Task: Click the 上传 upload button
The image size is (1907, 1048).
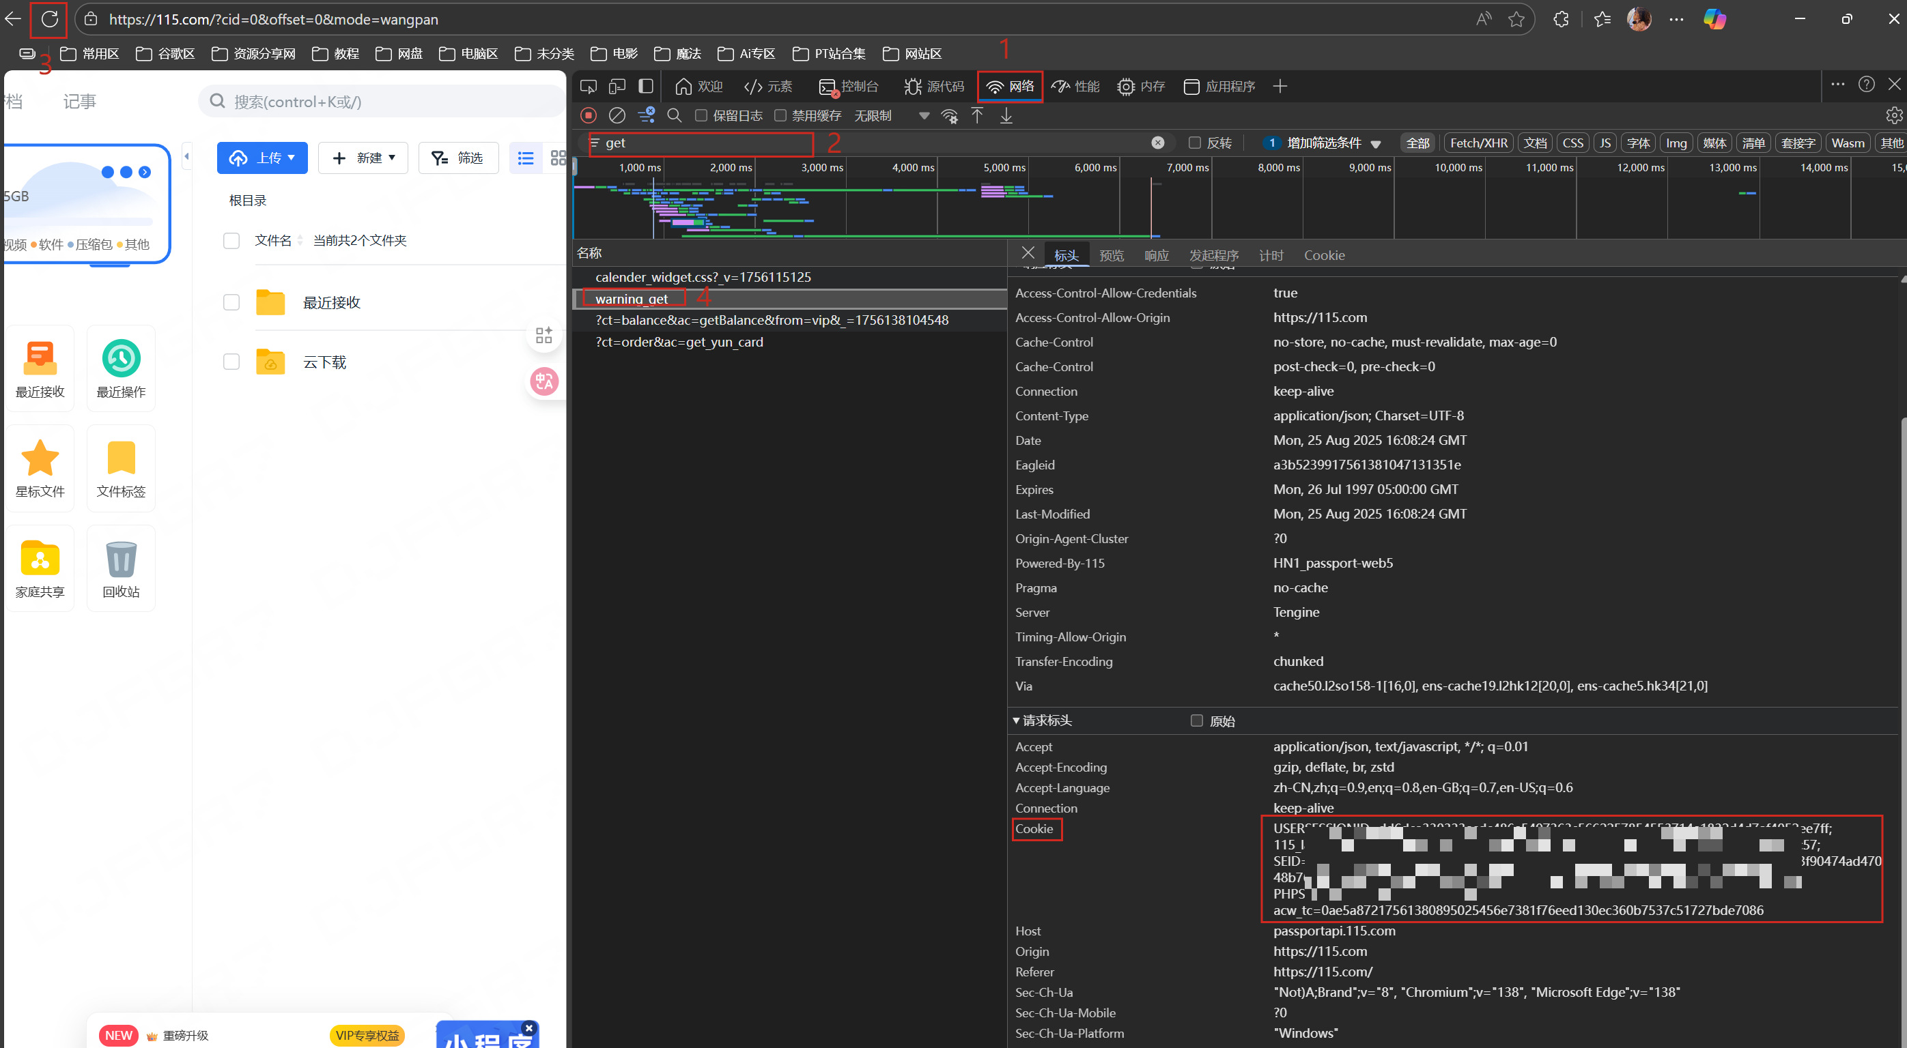Action: point(262,158)
